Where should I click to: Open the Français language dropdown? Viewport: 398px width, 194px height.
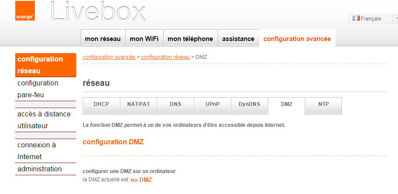[374, 19]
